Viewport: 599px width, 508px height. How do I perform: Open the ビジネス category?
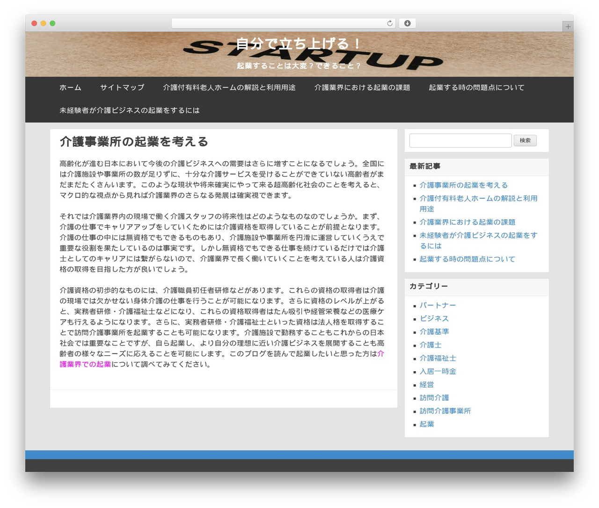[x=434, y=318]
